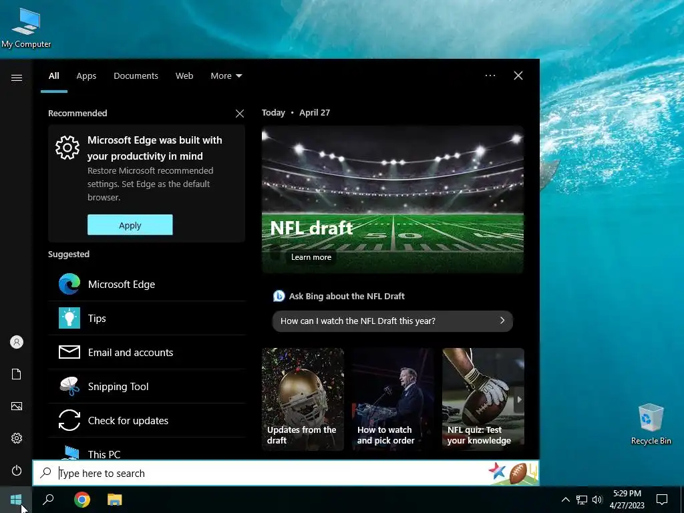
Task: Click the Check for updates sync icon
Action: (x=69, y=420)
